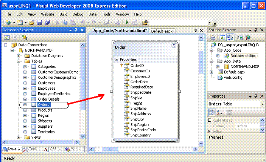The image size is (266, 162).
Task: Pin the Database Explorer panel
Action: [76, 30]
